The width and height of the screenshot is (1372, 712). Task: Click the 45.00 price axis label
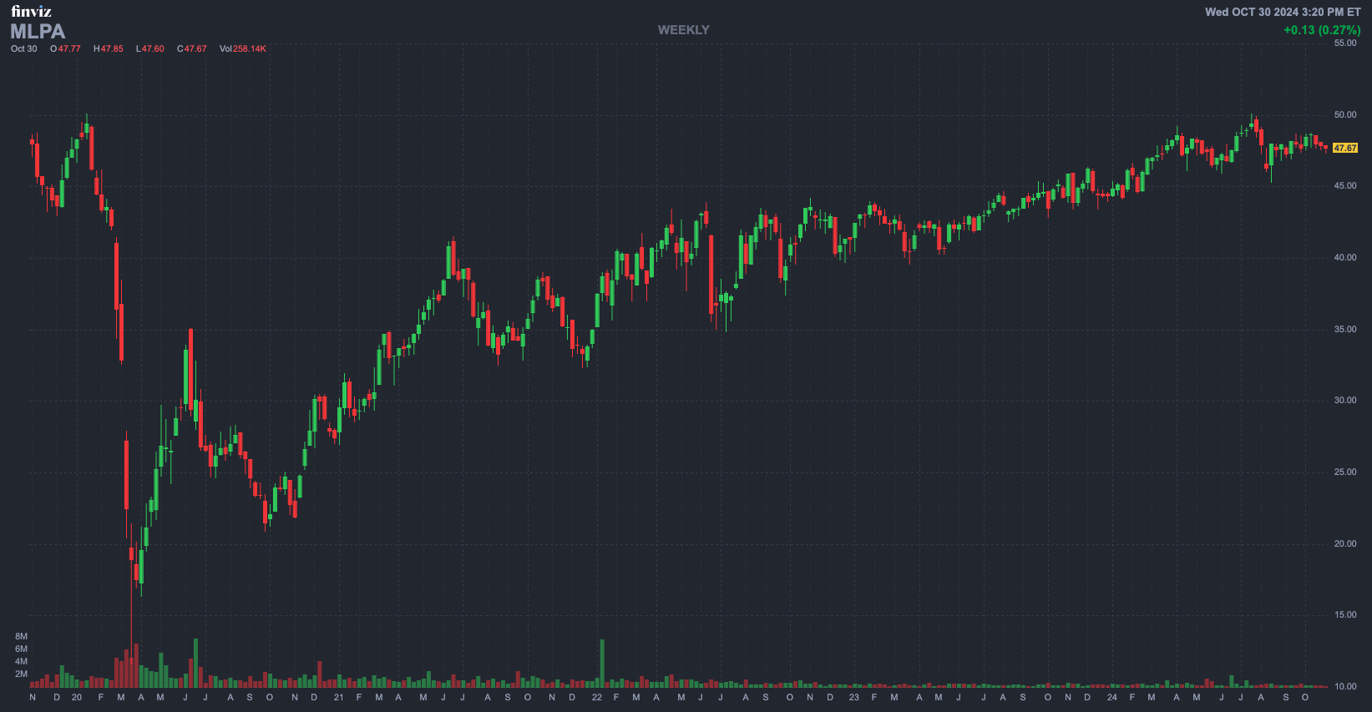(x=1345, y=186)
